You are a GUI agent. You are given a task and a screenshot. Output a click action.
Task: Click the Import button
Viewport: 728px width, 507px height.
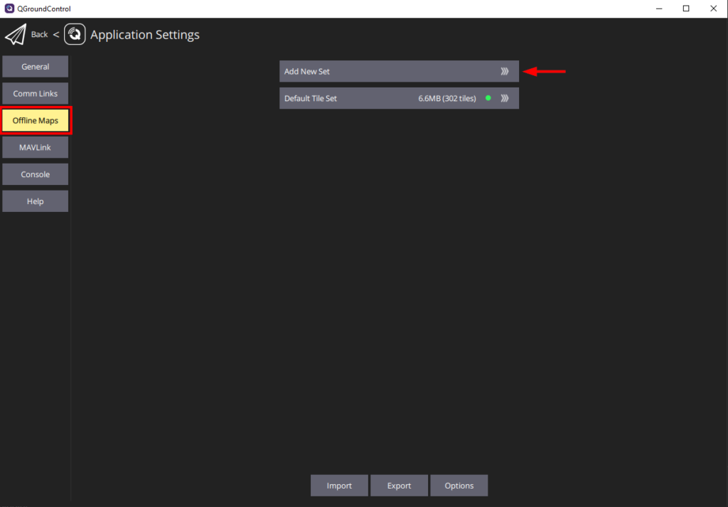tap(339, 485)
